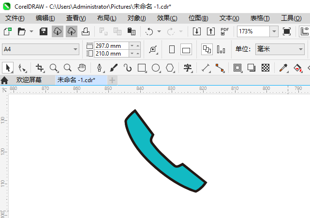Select the Text 字 tool
The image size is (310, 218).
tap(188, 68)
